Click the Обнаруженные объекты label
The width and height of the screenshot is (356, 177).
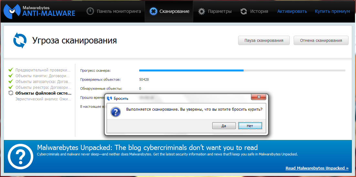(x=101, y=88)
